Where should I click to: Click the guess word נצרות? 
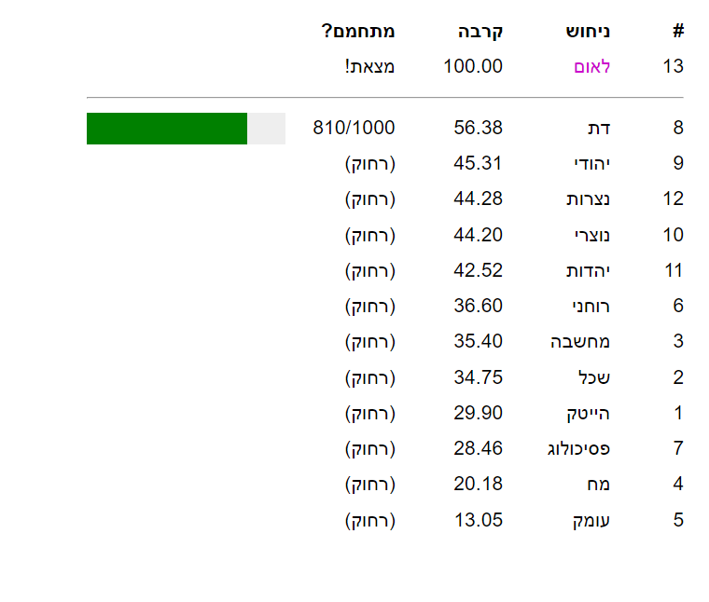point(589,199)
